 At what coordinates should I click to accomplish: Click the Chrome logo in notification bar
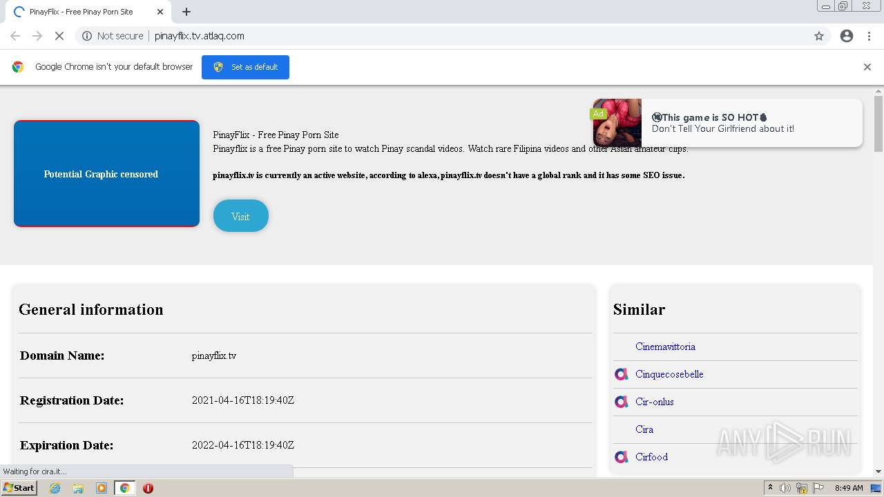point(18,67)
